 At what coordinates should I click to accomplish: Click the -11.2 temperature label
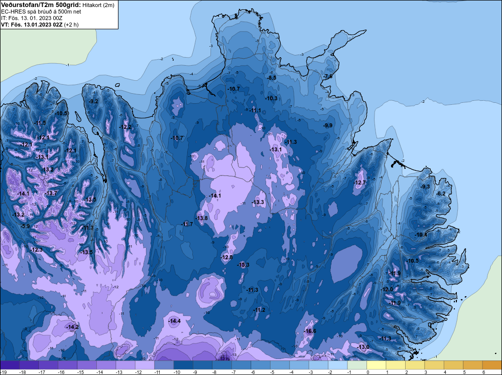[260, 310]
